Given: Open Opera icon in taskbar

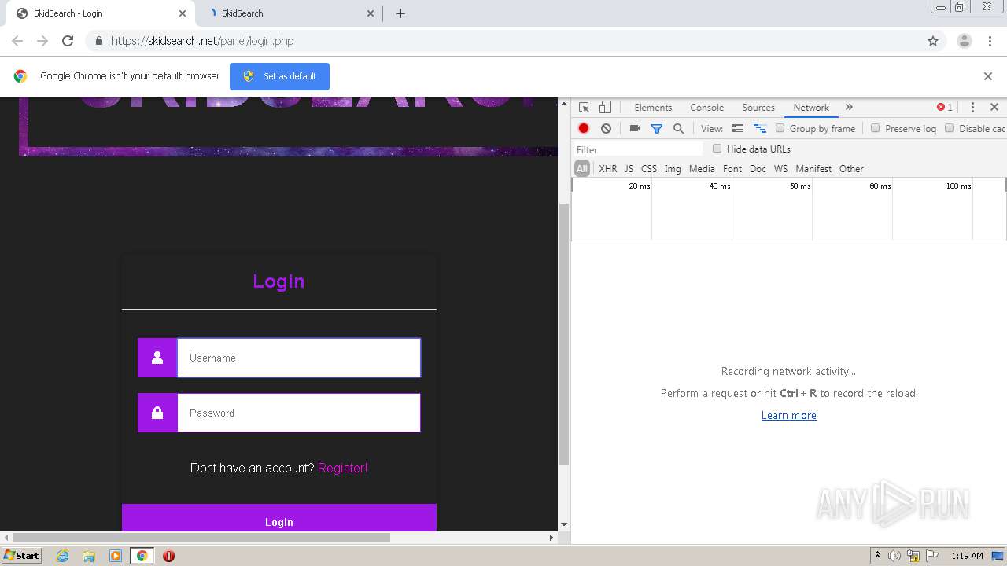Looking at the screenshot, I should pos(168,556).
